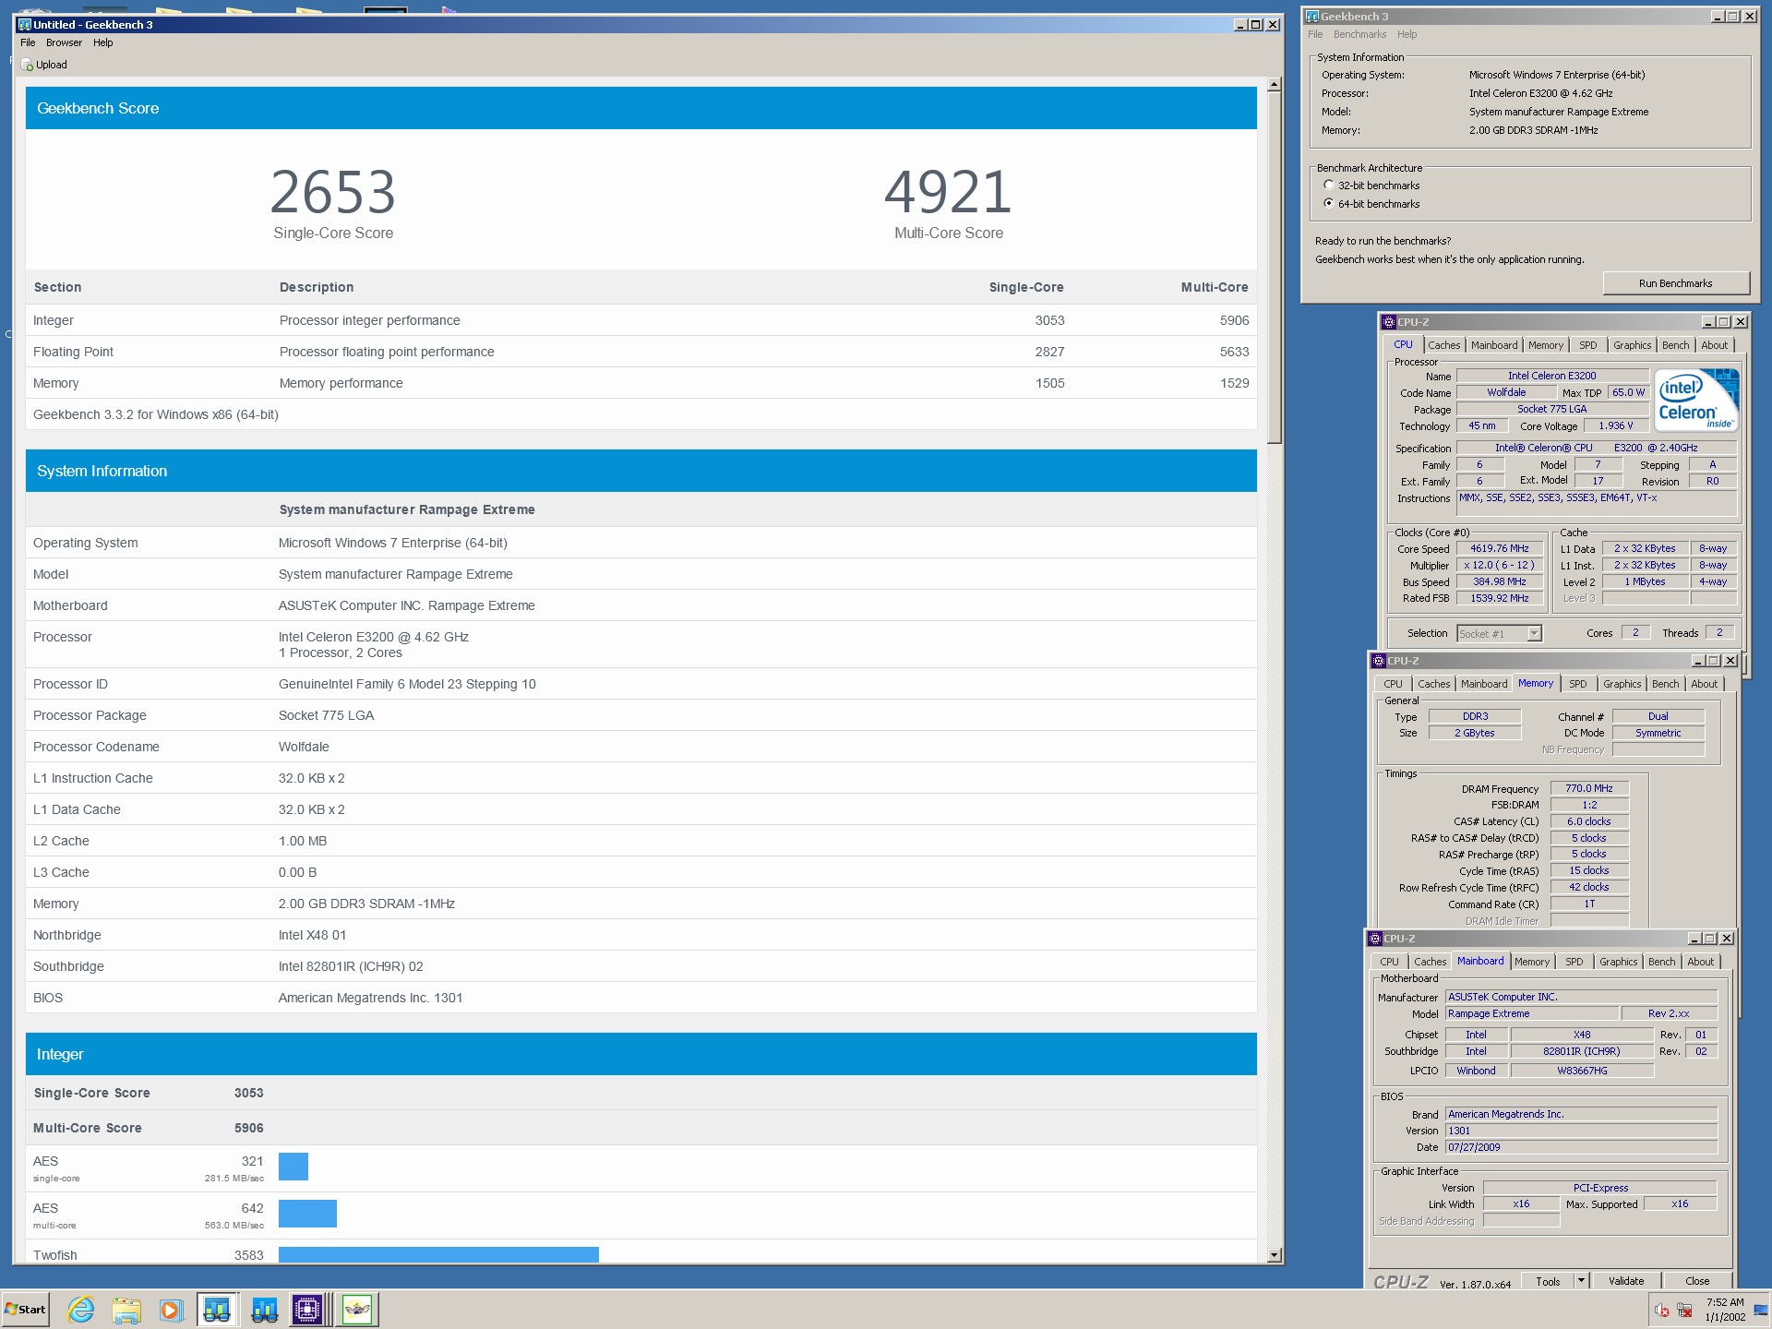Open Memory tab in CPU-Z motherboard window
The height and width of the screenshot is (1329, 1772).
tap(1532, 962)
